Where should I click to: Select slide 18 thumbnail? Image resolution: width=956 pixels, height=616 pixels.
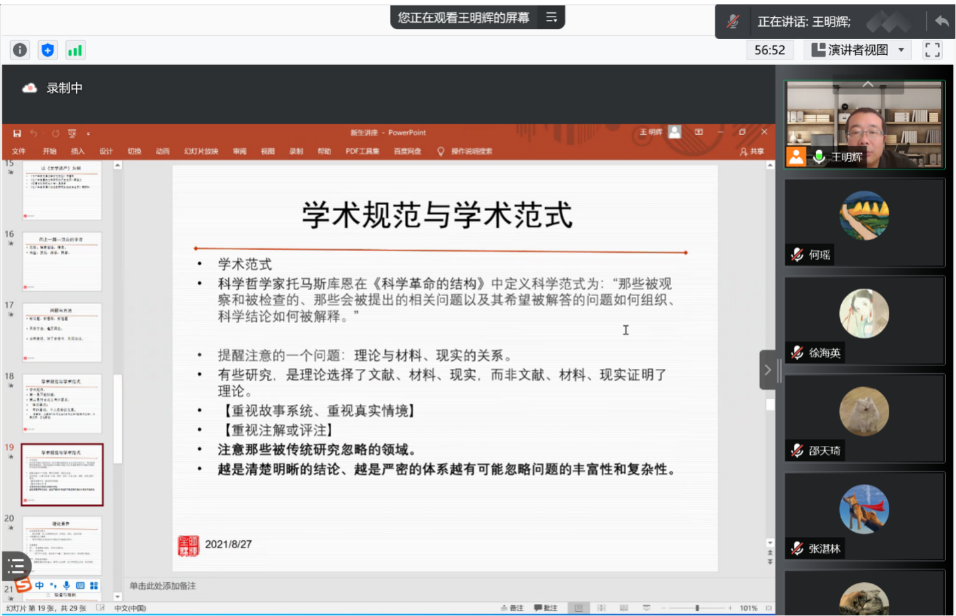tap(62, 403)
